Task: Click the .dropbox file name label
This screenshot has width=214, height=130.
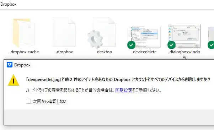Action: [x=64, y=52]
